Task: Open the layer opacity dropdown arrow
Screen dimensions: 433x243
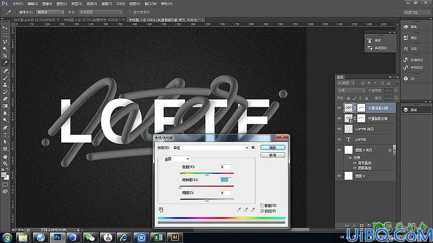Action: click(396, 91)
